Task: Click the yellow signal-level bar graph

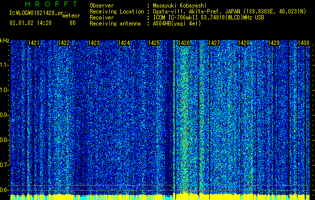Action: (160, 196)
